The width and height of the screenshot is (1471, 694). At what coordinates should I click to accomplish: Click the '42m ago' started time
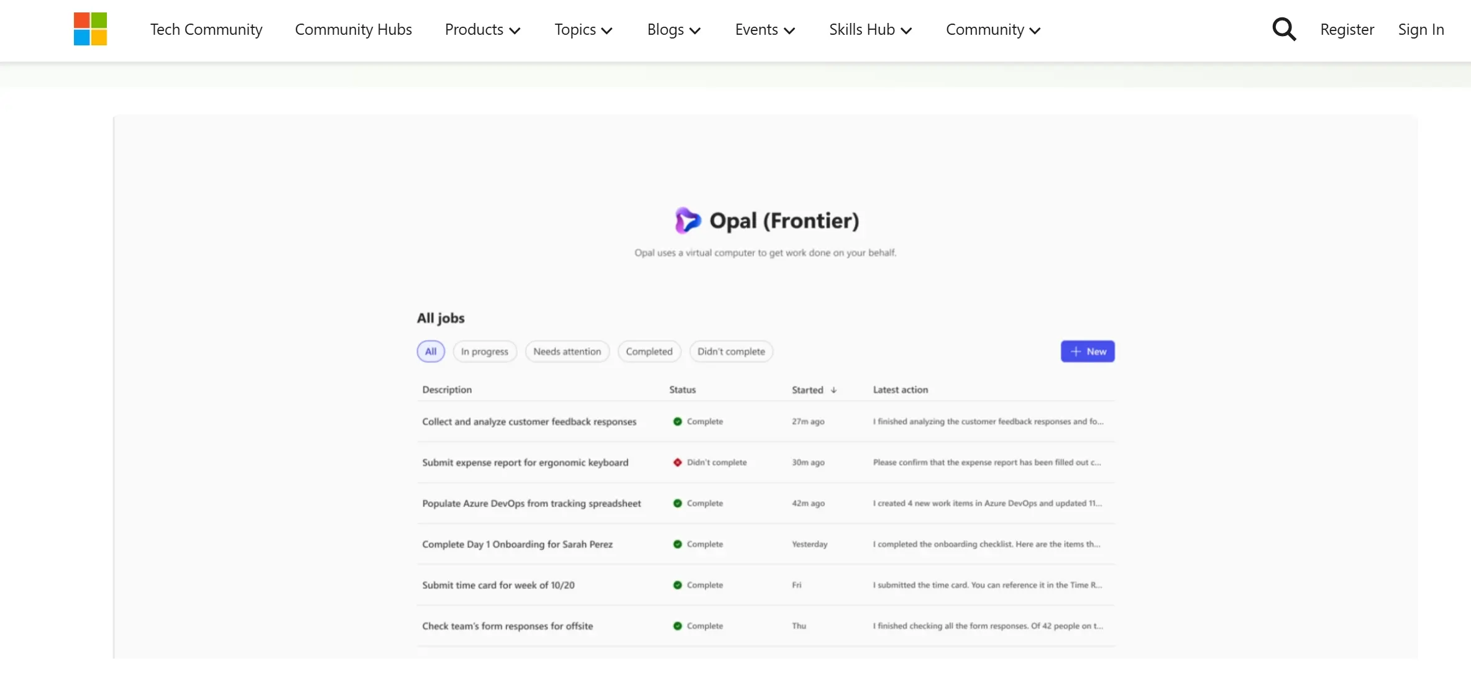[x=808, y=504]
